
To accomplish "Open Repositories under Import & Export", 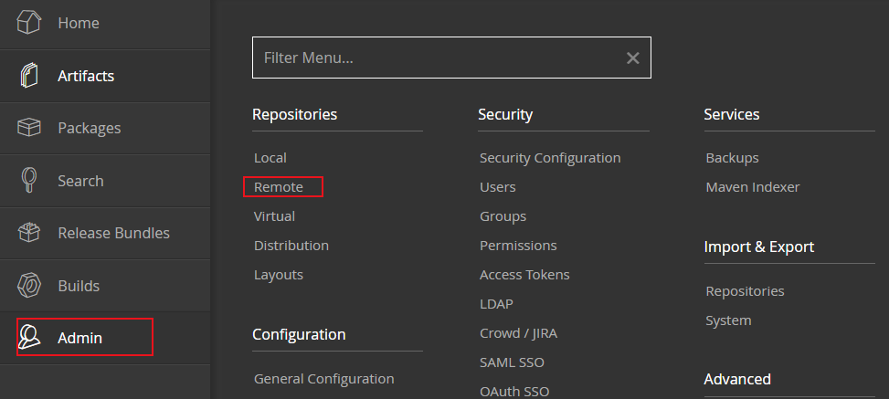I will pyautogui.click(x=745, y=291).
